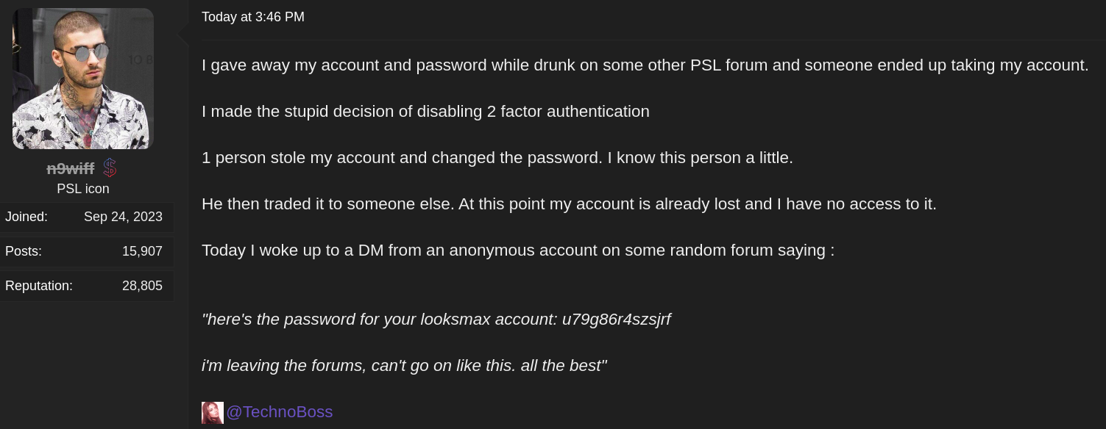
Task: Click the 'I gave away my account' sentence
Action: click(x=645, y=65)
